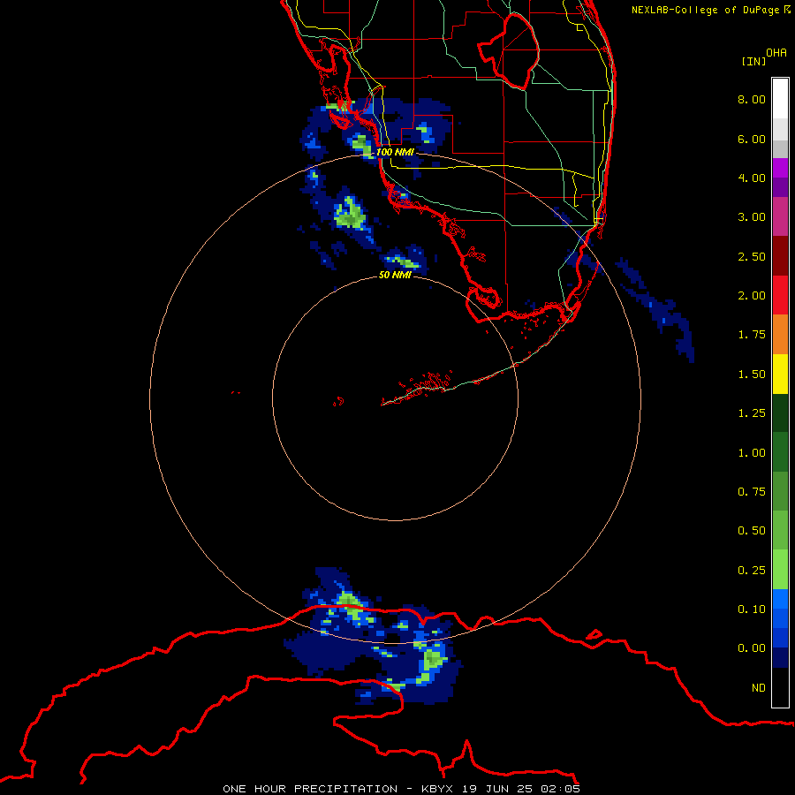Click the 2.50 legend value
Viewport: 795px width, 795px height.
[x=752, y=256]
